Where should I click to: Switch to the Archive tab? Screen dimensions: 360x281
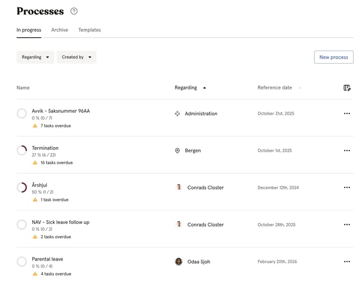click(x=60, y=30)
